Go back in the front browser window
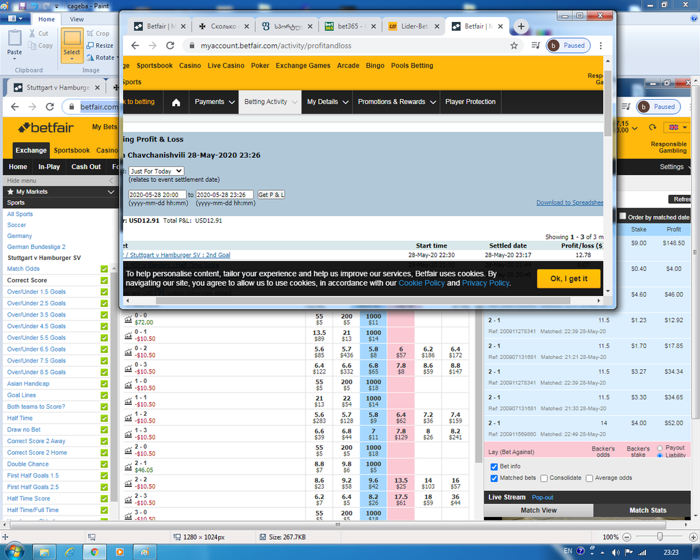Viewport: 700px width, 560px height. coord(135,46)
